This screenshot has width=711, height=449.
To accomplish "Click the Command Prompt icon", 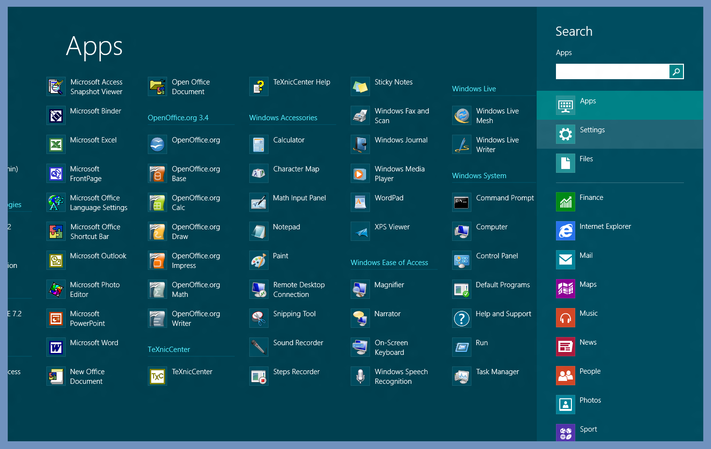I will point(461,203).
